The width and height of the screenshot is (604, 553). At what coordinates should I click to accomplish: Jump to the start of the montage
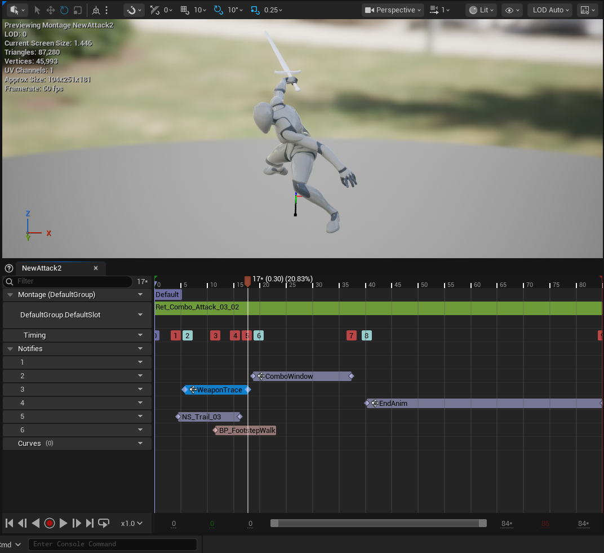[10, 523]
